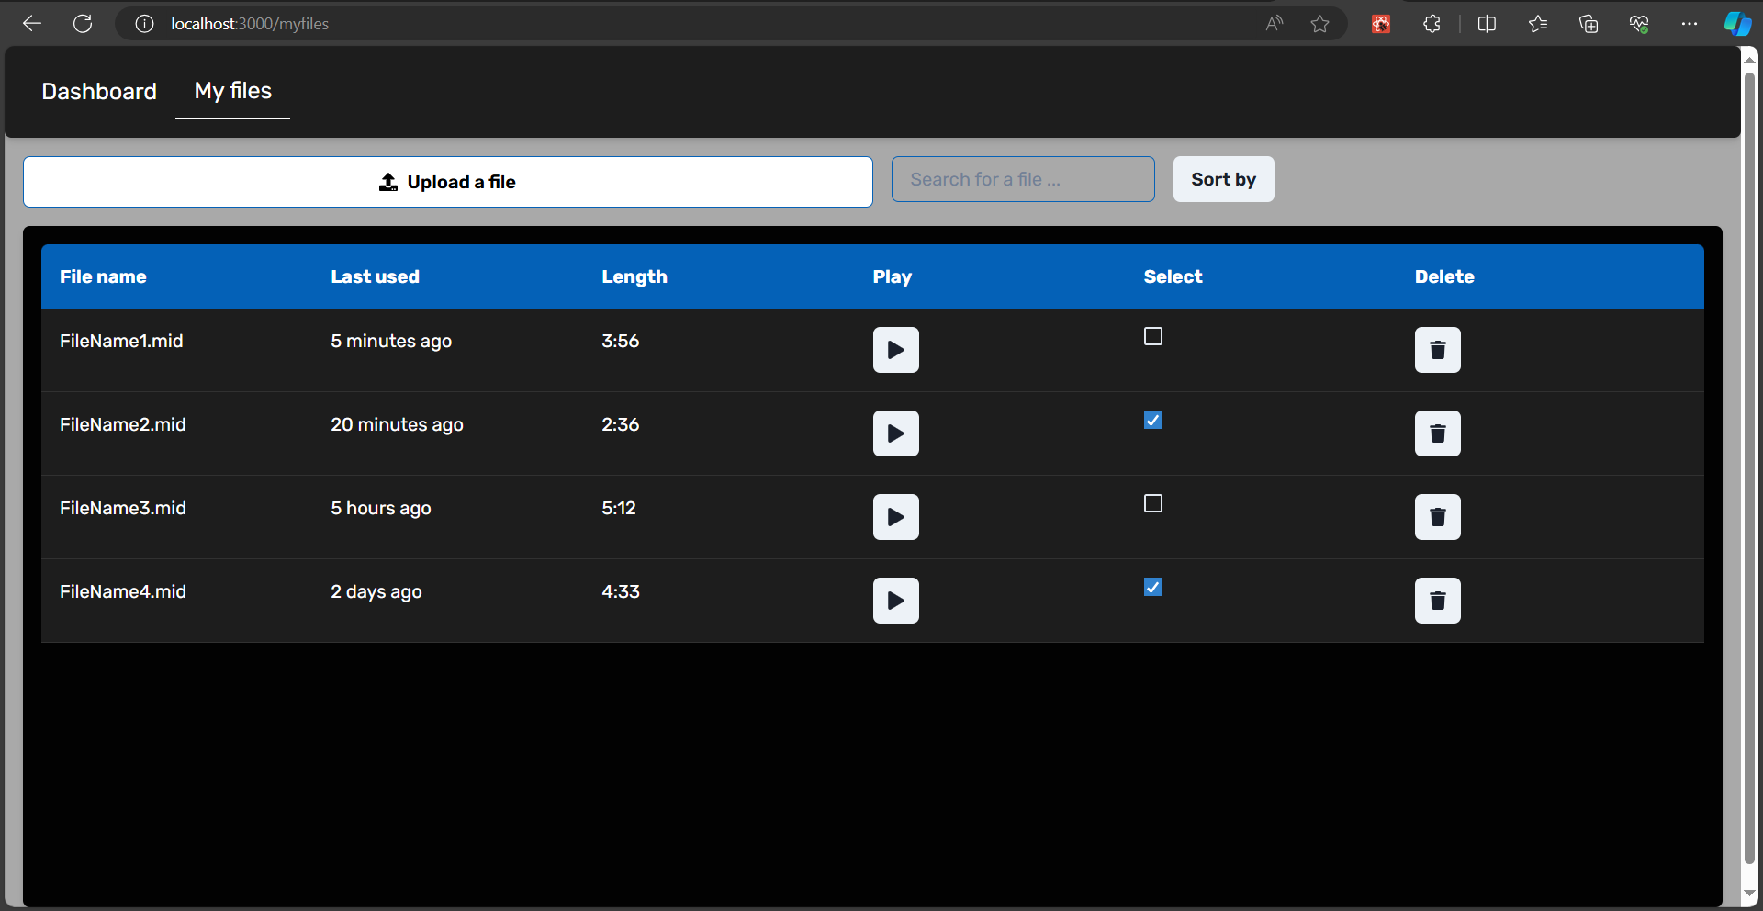Click the 5:12 length value

pos(619,508)
